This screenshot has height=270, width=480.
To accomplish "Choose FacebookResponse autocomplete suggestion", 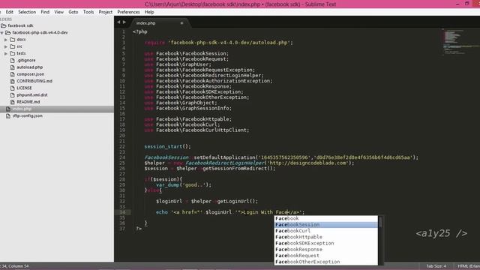I will click(326, 250).
